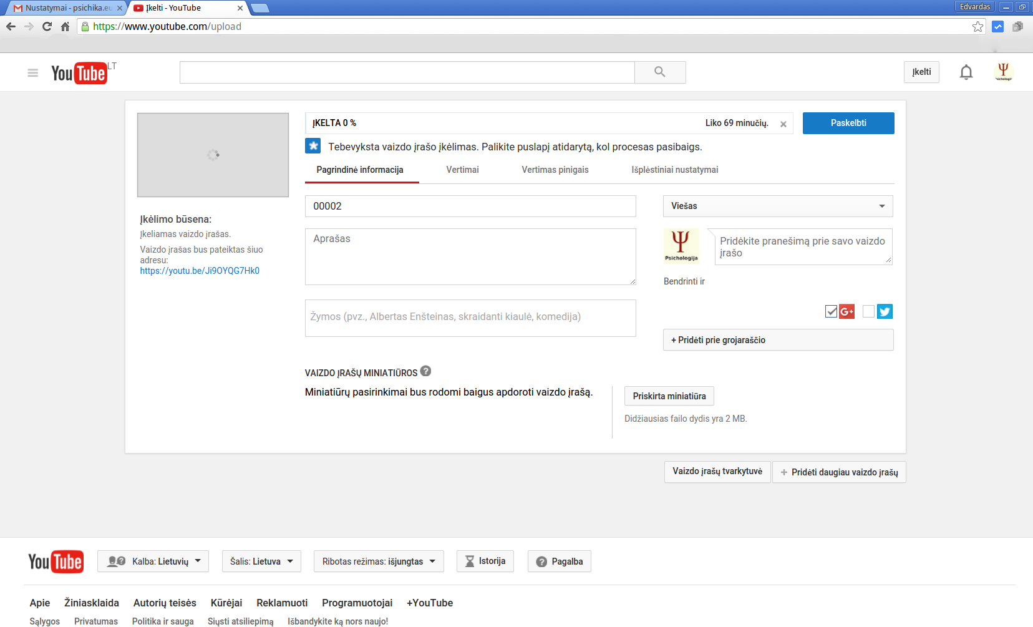The image size is (1033, 627).
Task: Check the Twitter sharing checkbox
Action: 868,311
